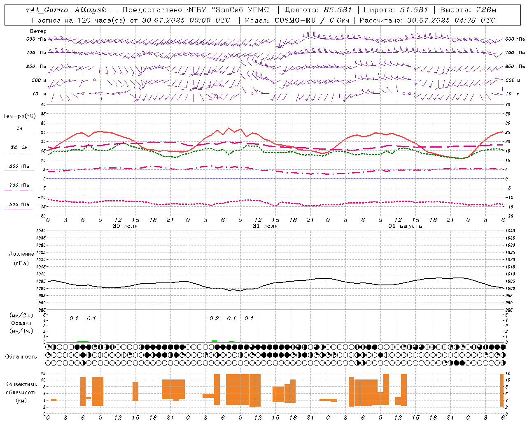Select the (км) unit label for convective cloud

pyautogui.click(x=21, y=400)
